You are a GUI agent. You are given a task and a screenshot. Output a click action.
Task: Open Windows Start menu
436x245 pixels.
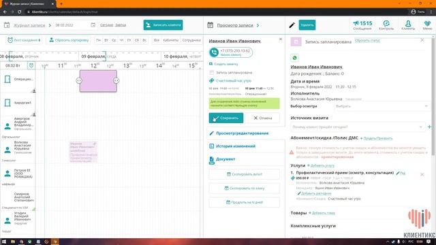click(x=4, y=242)
